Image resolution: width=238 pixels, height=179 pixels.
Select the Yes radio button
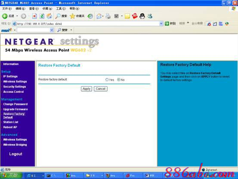(x=107, y=79)
